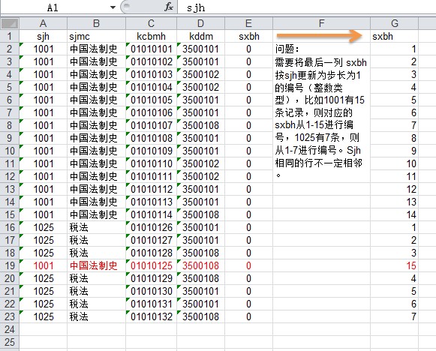
Task: Click cell containing 01010101
Action: [151, 49]
